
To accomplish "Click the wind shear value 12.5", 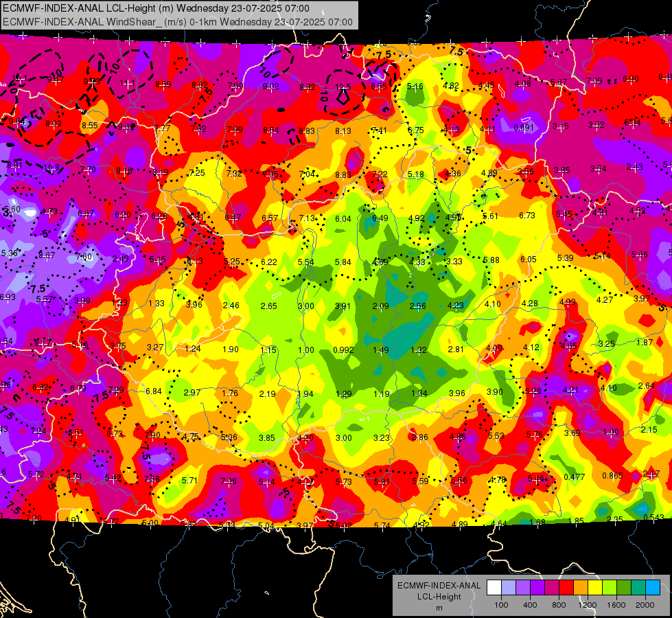I will [x=343, y=87].
